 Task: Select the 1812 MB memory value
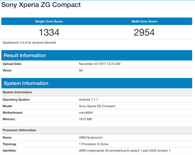pos(85,119)
